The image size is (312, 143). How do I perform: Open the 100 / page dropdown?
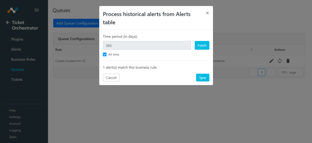point(290,72)
